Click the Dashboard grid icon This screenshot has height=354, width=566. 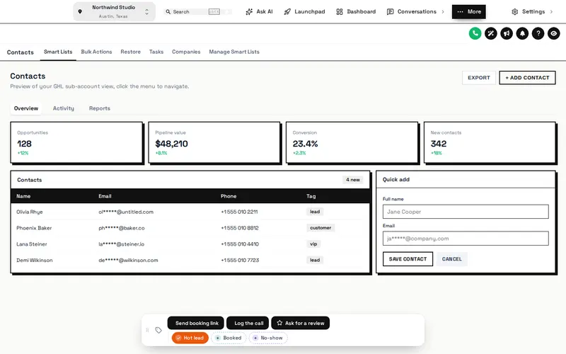click(340, 11)
